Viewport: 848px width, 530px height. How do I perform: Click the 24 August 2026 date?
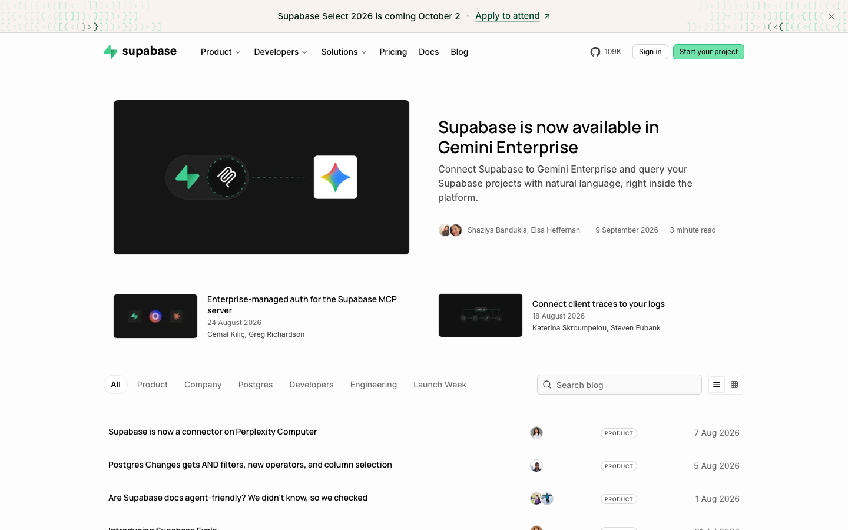[x=234, y=323]
